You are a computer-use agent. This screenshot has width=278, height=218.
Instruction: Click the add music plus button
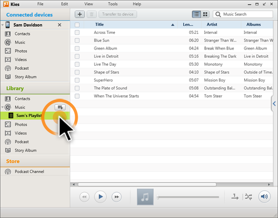(x=80, y=14)
